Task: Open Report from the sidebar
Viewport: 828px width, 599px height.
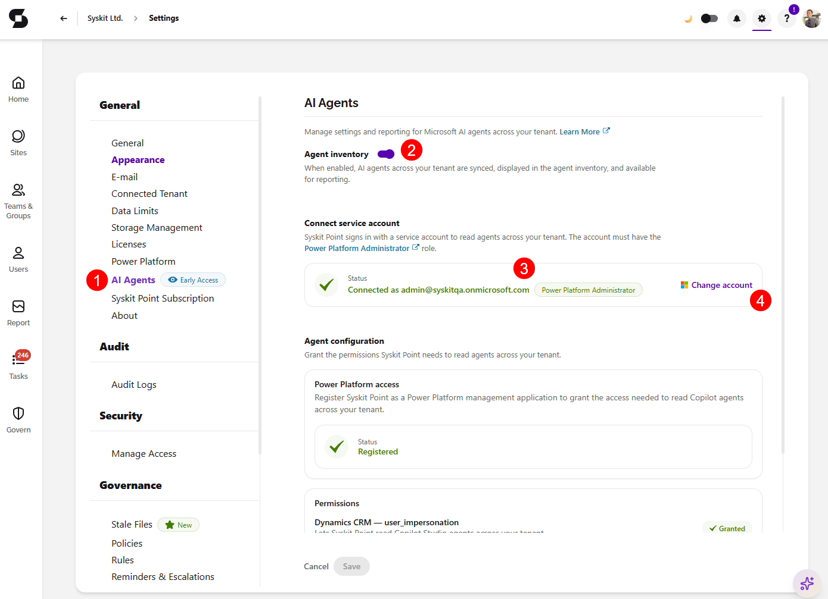Action: 18,313
